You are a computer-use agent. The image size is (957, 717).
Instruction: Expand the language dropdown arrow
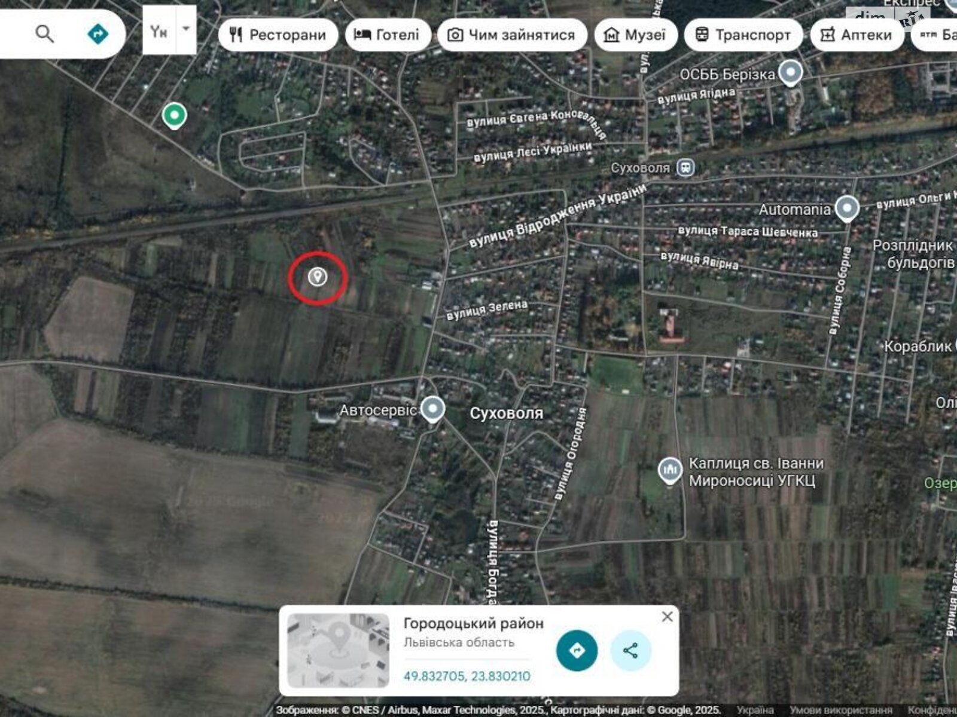186,29
